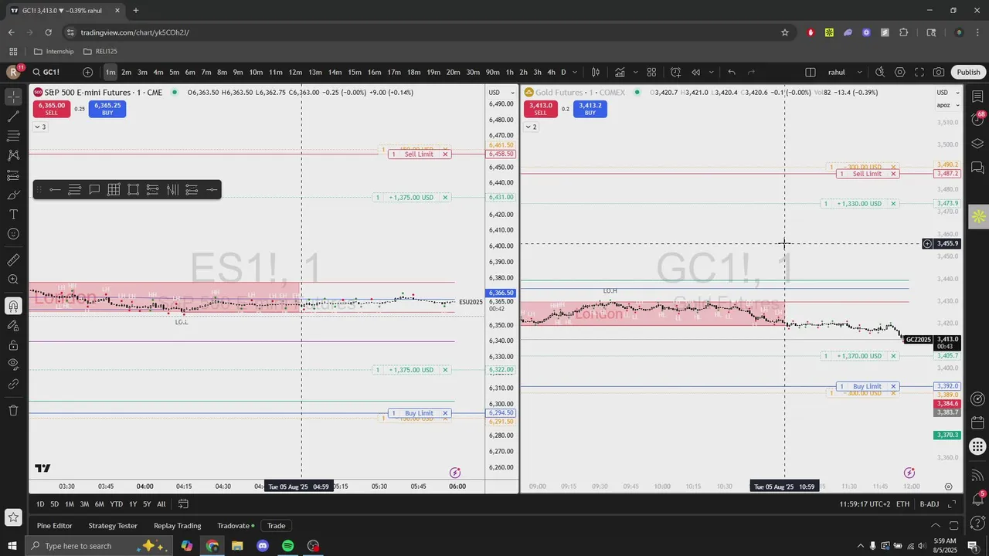
Task: Toggle stay in drawing mode
Action: pos(13,325)
